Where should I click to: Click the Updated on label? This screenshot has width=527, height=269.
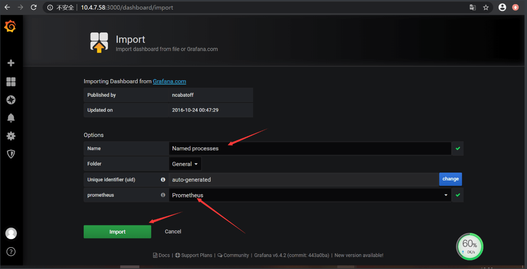(100, 110)
